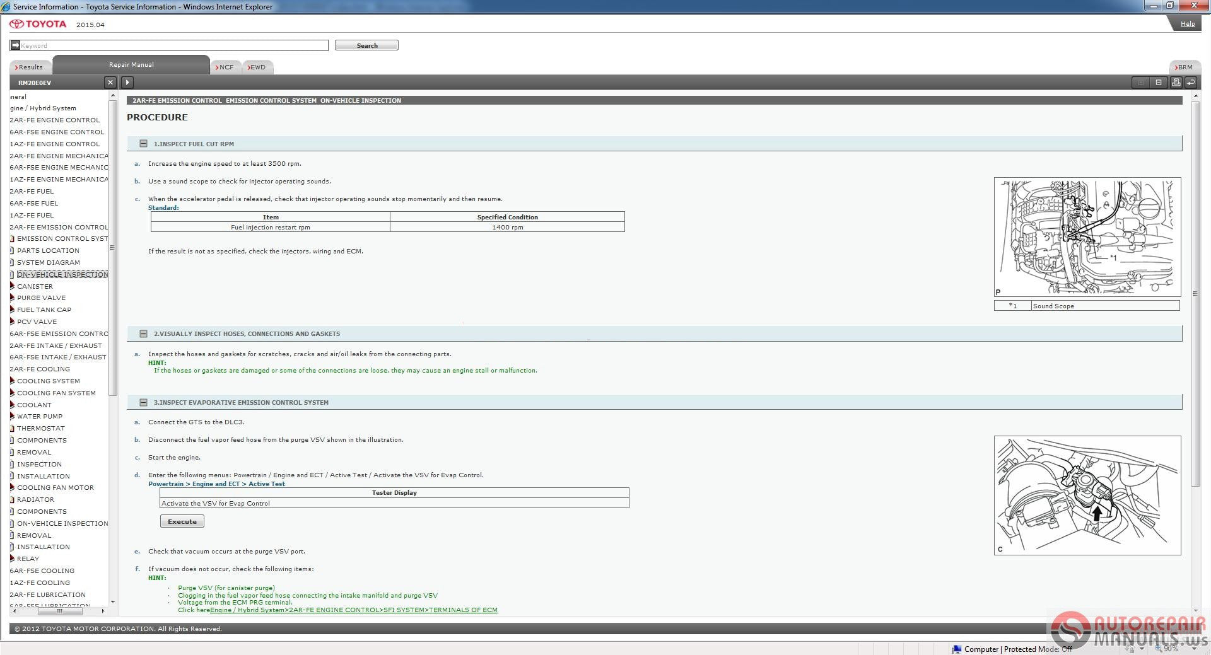The image size is (1211, 655).
Task: Click the Toyota logo in the header
Action: [x=38, y=24]
